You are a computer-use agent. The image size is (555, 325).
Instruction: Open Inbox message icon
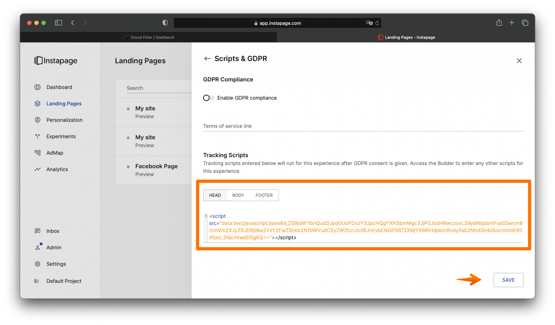click(x=37, y=231)
